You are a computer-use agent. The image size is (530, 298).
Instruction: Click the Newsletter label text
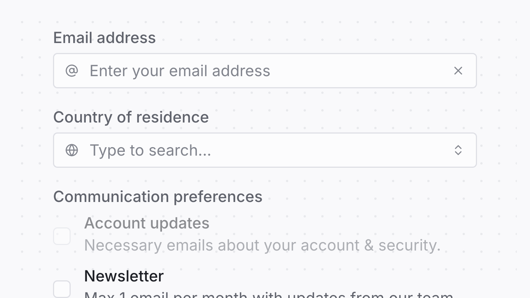(124, 276)
